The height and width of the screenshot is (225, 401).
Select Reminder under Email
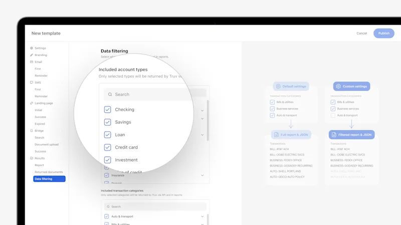pyautogui.click(x=41, y=75)
